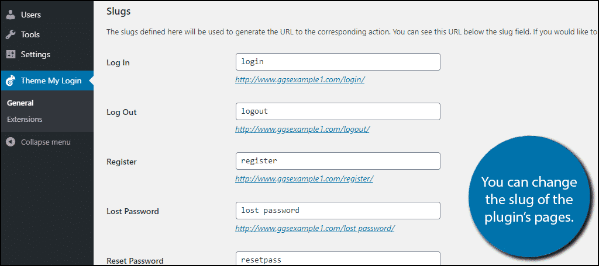The width and height of the screenshot is (599, 266).
Task: Edit the Lost Password slug field
Action: pos(338,211)
